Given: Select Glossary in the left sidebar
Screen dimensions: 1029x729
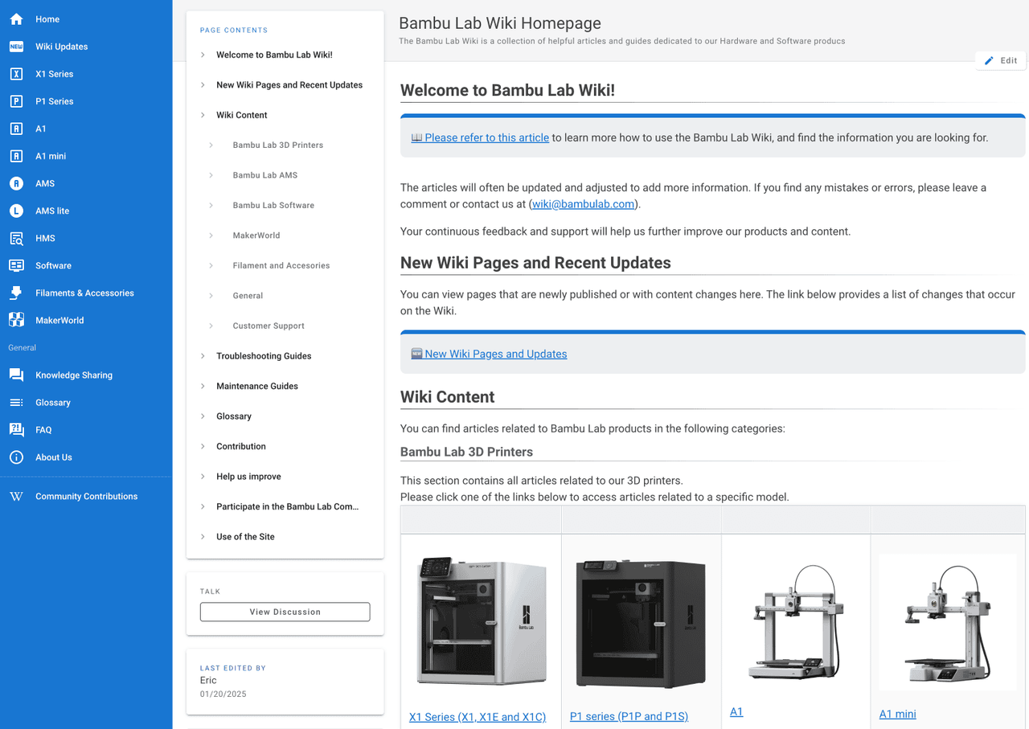Looking at the screenshot, I should [x=53, y=403].
